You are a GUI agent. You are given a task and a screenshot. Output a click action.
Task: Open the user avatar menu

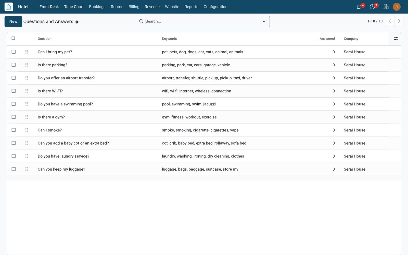[397, 7]
